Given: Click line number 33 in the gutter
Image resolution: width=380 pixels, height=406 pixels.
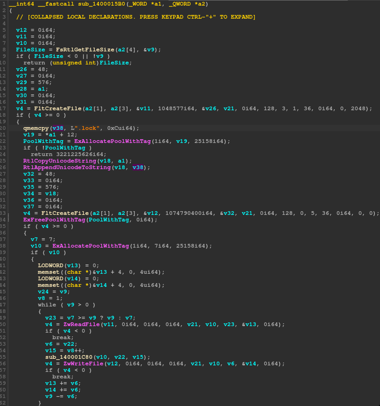Looking at the screenshot, I should [3, 213].
